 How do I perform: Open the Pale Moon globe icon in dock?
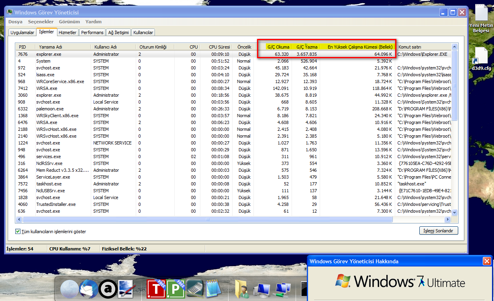(69, 289)
